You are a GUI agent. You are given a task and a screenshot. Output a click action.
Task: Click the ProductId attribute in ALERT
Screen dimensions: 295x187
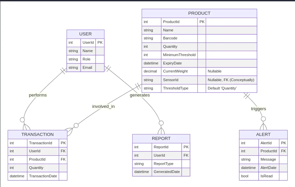pos(269,151)
